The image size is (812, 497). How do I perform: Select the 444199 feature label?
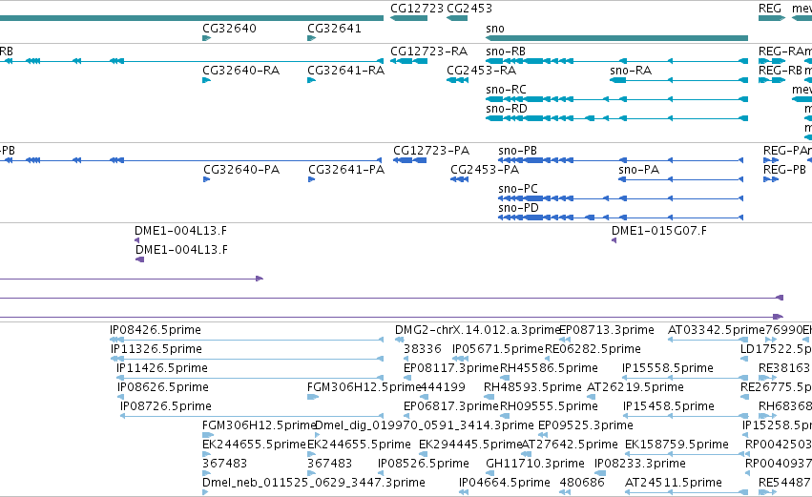pos(444,387)
